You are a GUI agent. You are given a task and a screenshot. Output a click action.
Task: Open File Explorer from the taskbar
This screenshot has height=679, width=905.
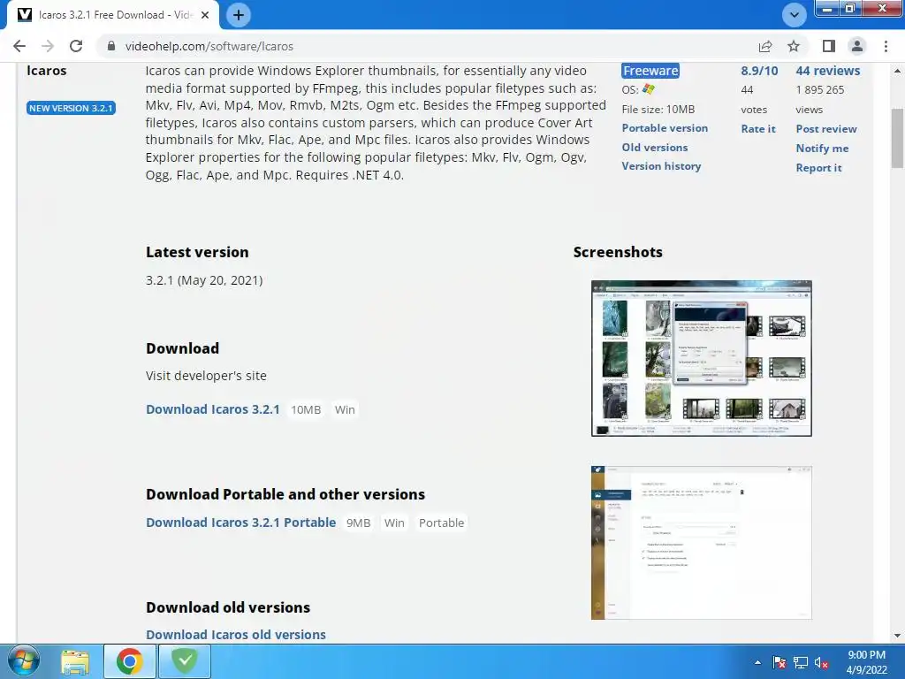[x=76, y=661]
